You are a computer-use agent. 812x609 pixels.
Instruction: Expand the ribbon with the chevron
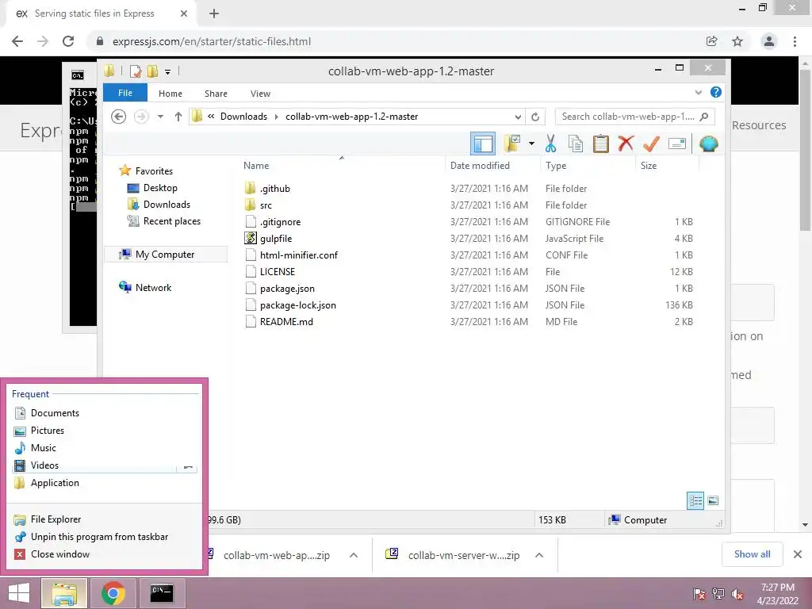(x=698, y=93)
